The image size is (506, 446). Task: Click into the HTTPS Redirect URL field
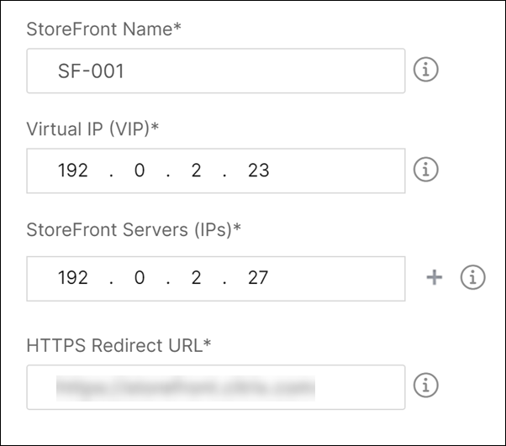pos(216,387)
